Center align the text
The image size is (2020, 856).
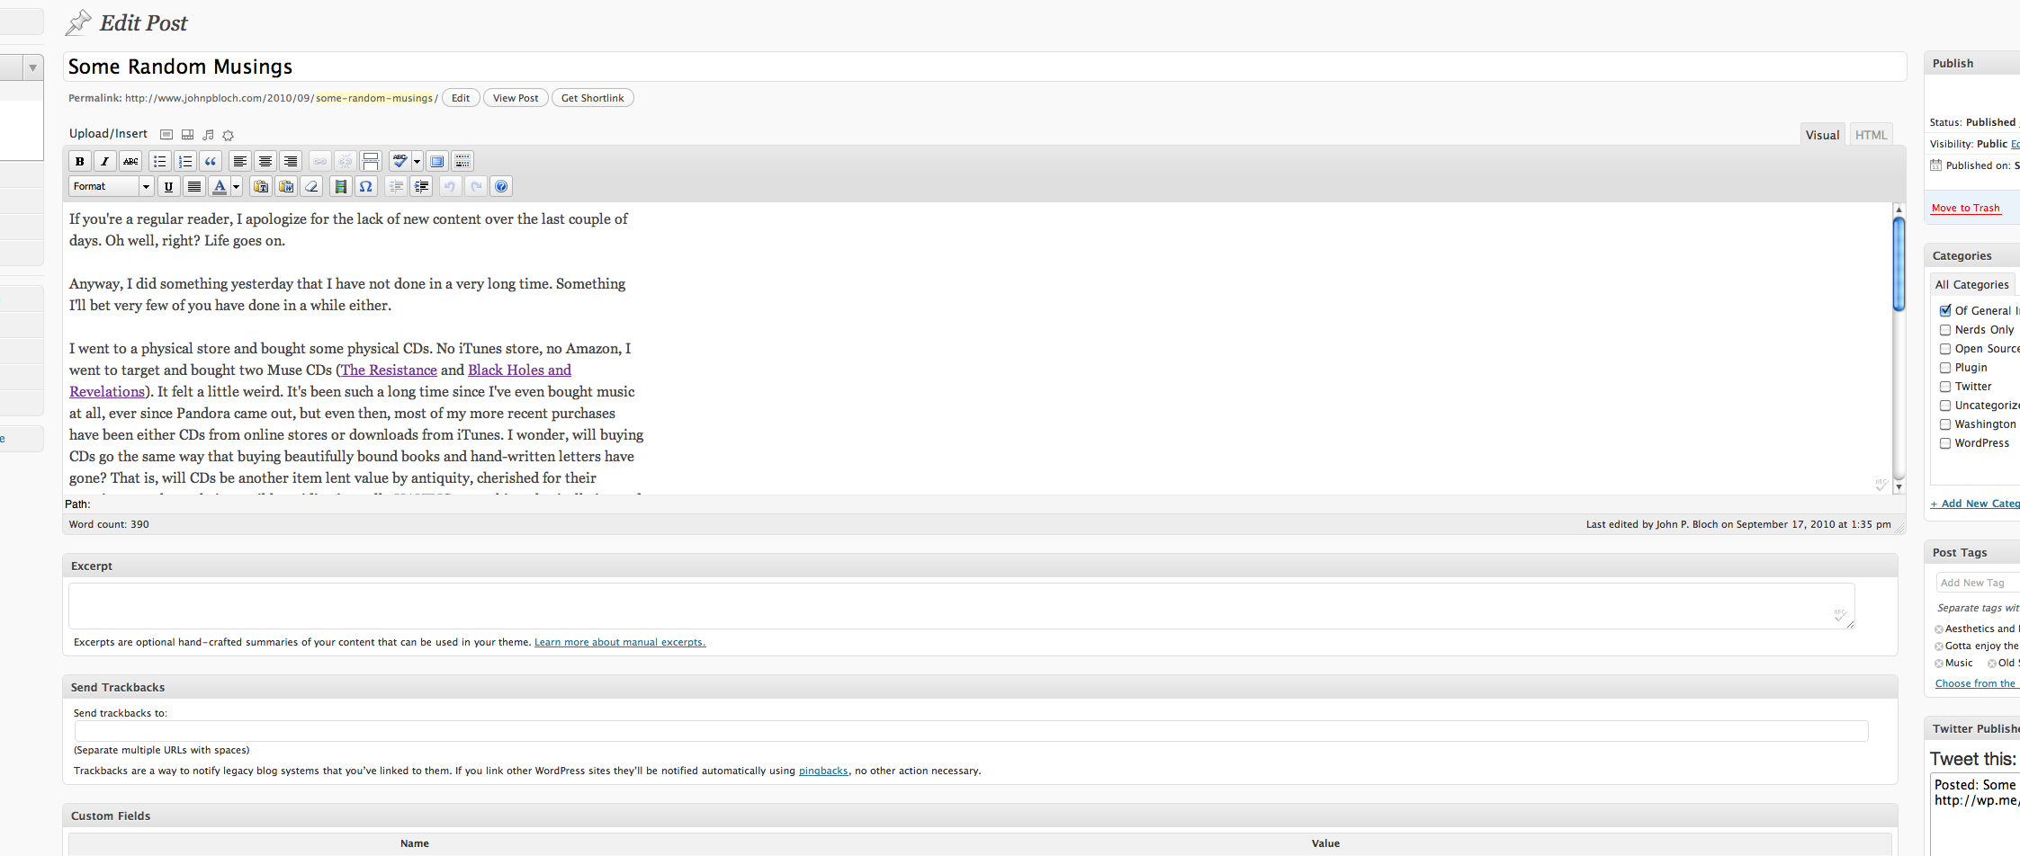coord(265,161)
